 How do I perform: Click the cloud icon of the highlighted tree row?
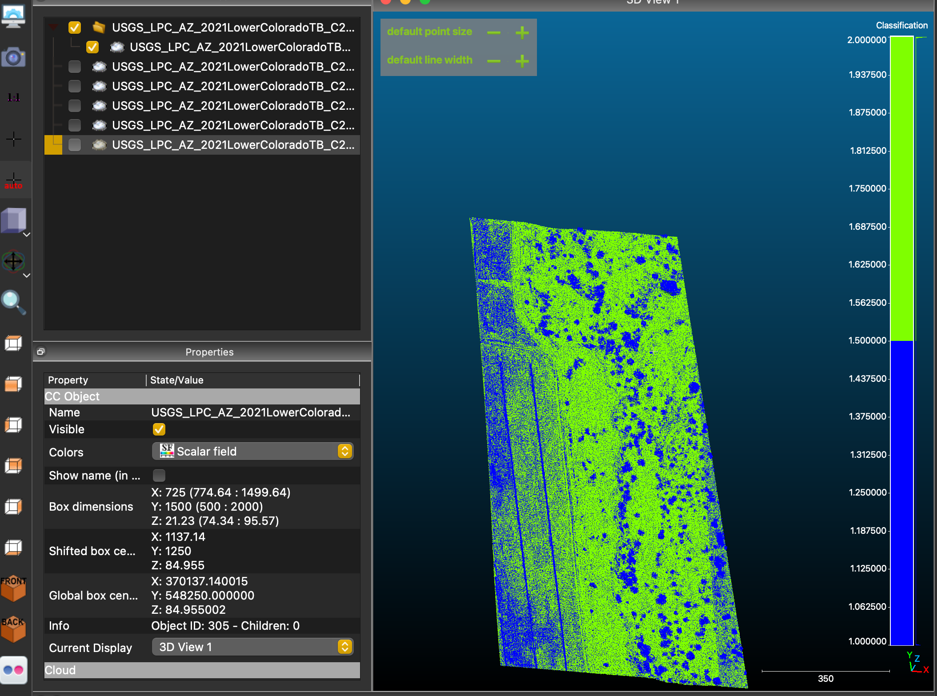pyautogui.click(x=99, y=145)
